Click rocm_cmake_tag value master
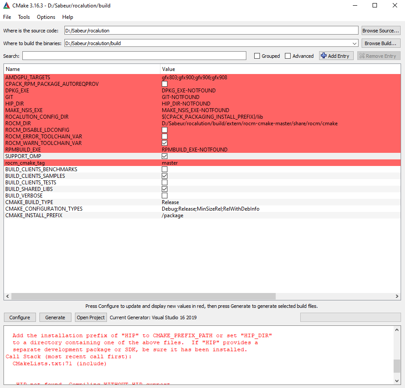 pos(170,163)
